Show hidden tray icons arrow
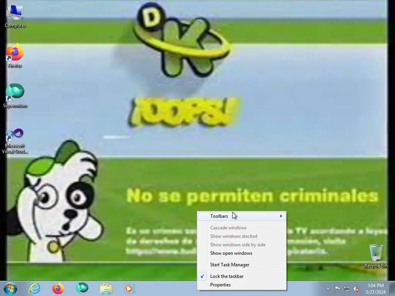Image resolution: width=395 pixels, height=296 pixels. click(x=328, y=289)
